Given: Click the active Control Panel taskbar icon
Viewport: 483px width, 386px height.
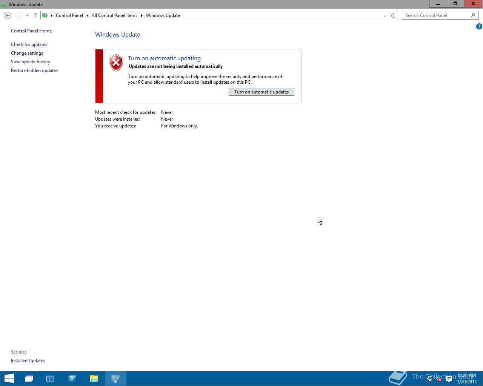Looking at the screenshot, I should pos(116,378).
